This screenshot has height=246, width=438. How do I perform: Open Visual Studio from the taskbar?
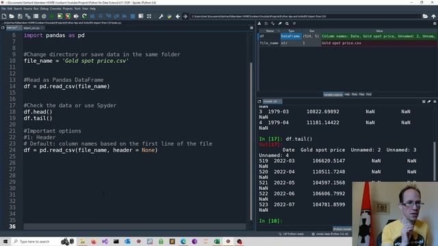coord(105,241)
